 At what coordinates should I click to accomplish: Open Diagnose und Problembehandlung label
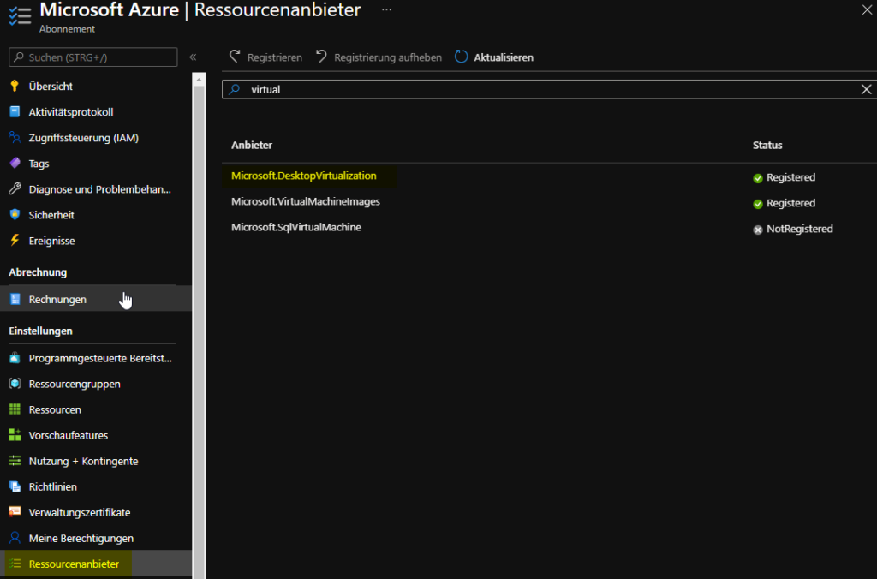[x=99, y=189]
